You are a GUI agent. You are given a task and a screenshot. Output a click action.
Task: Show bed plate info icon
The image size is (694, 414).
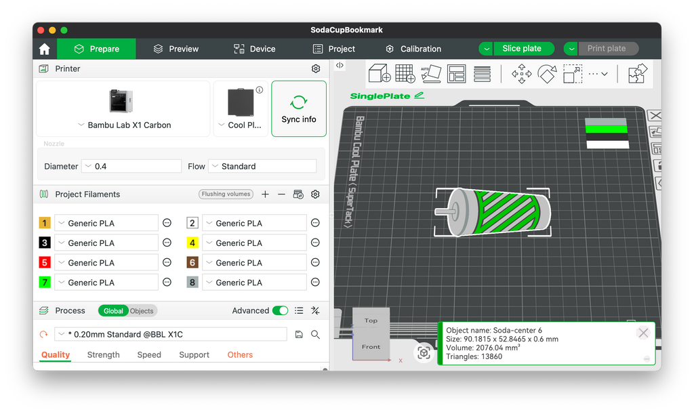point(260,90)
